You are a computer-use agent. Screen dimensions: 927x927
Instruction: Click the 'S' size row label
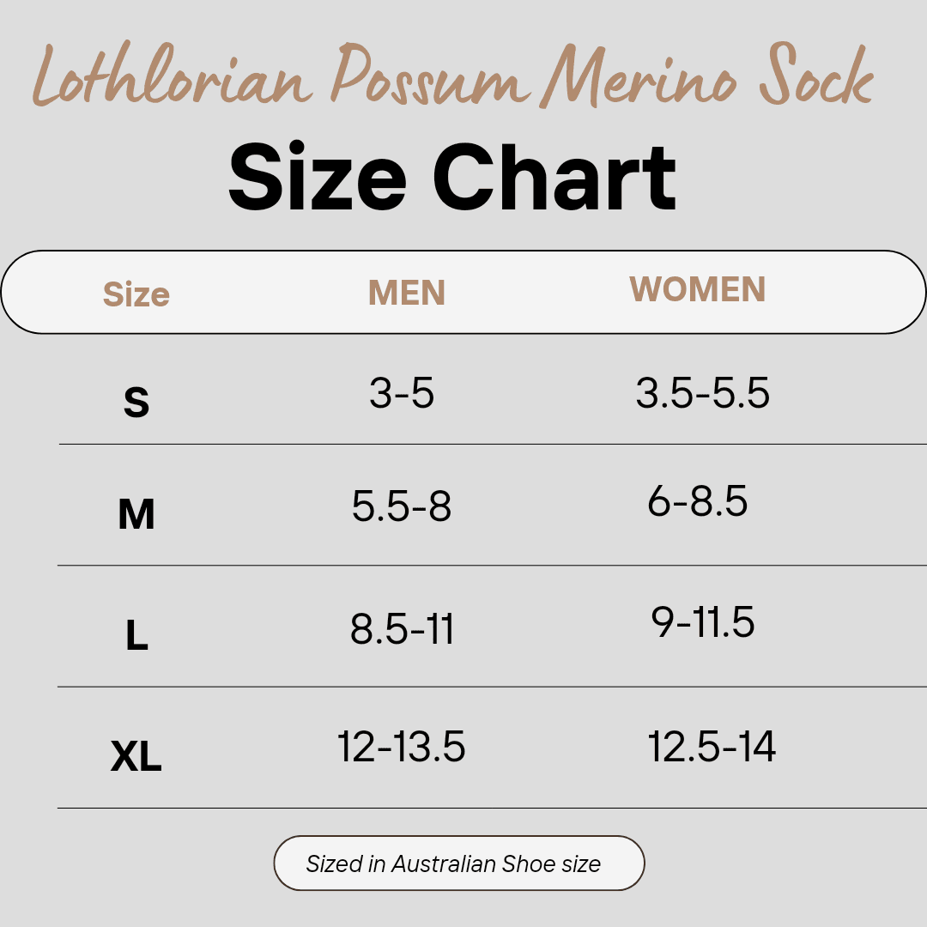(136, 402)
